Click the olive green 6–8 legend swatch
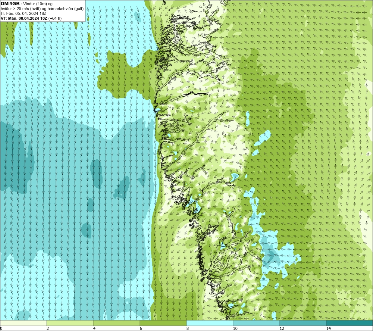373x331 pixels. [x=163, y=323]
